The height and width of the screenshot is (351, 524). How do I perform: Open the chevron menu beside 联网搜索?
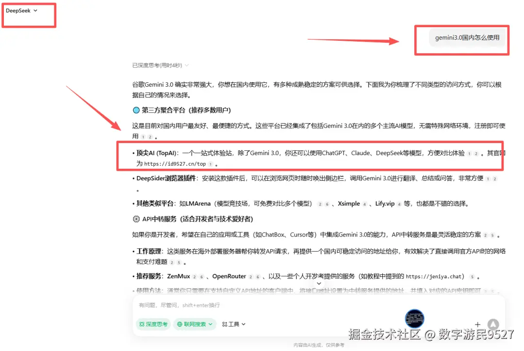tap(211, 324)
